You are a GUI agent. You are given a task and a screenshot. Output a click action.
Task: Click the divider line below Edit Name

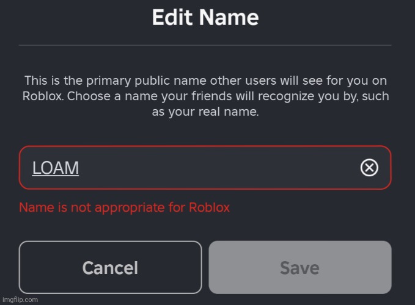[x=205, y=45]
